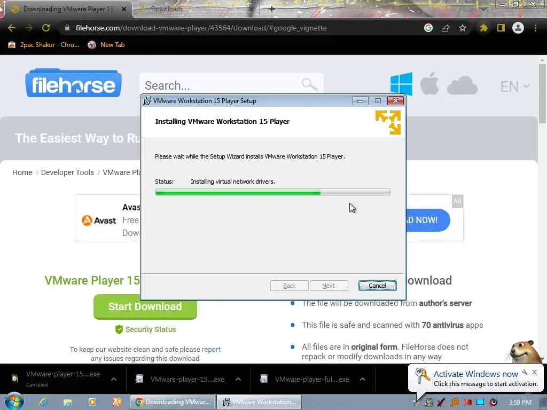
Task: Open Chrome extensions puzzle icon
Action: coord(483,28)
